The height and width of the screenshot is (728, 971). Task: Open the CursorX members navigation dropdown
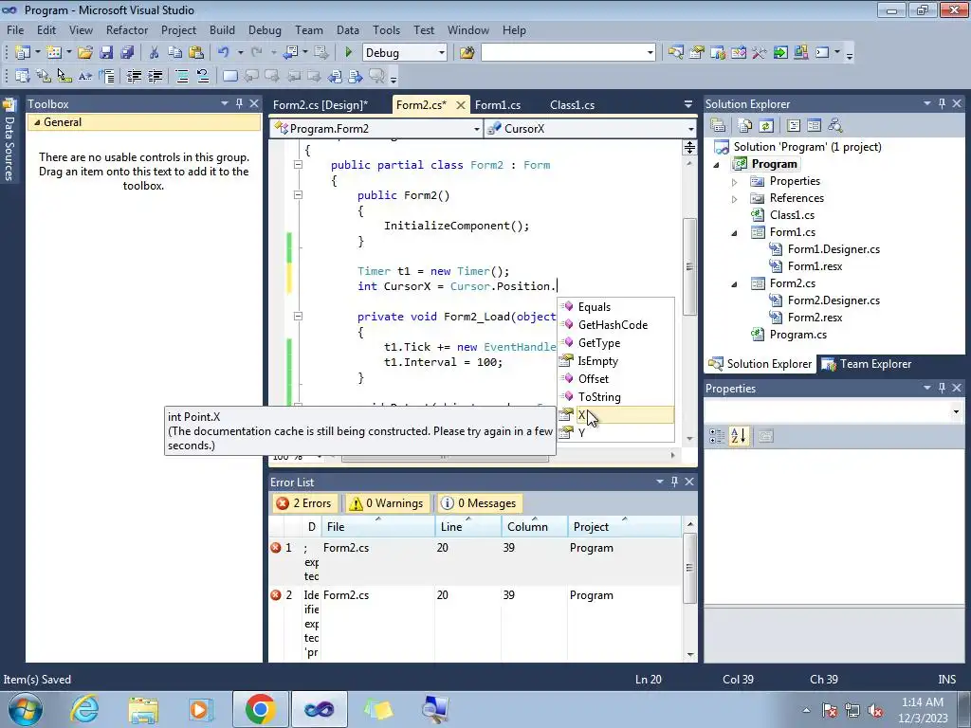690,129
